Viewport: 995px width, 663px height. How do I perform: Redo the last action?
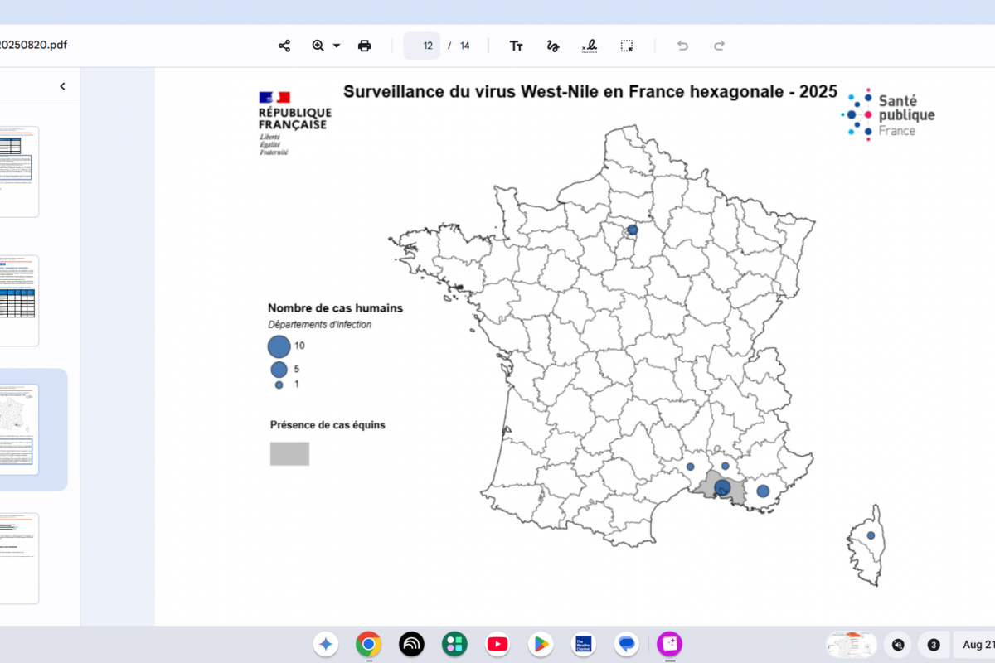[720, 46]
